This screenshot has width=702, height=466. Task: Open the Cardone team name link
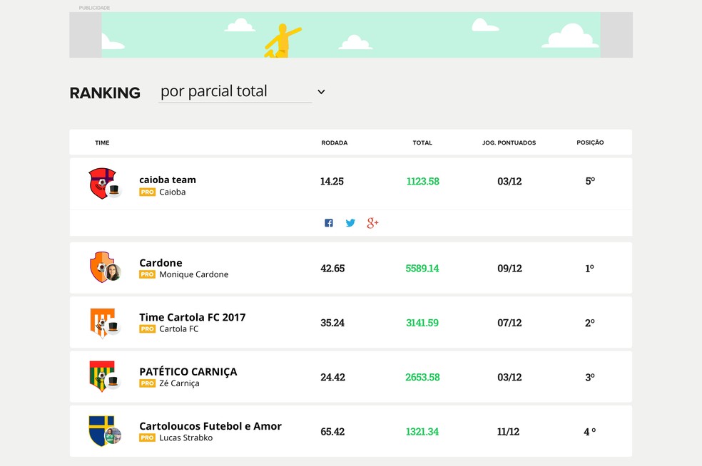[x=161, y=263]
